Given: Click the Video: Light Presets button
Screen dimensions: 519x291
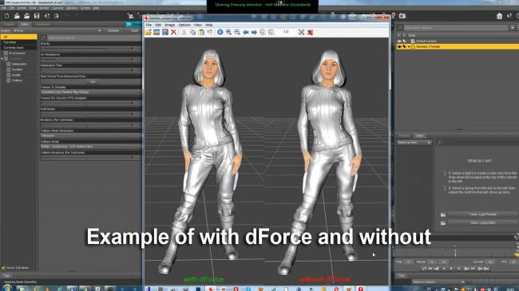Looking at the screenshot, I should [483, 214].
